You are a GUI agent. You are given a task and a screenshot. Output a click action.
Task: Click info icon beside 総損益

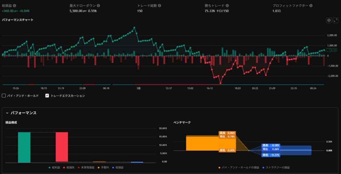tap(14, 6)
